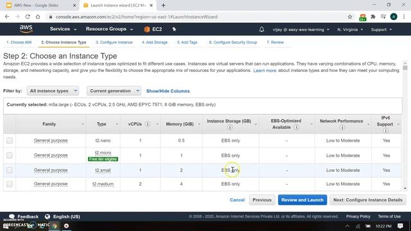411x231 pixels.
Task: Open the vijay account dropdown
Action: (301, 30)
